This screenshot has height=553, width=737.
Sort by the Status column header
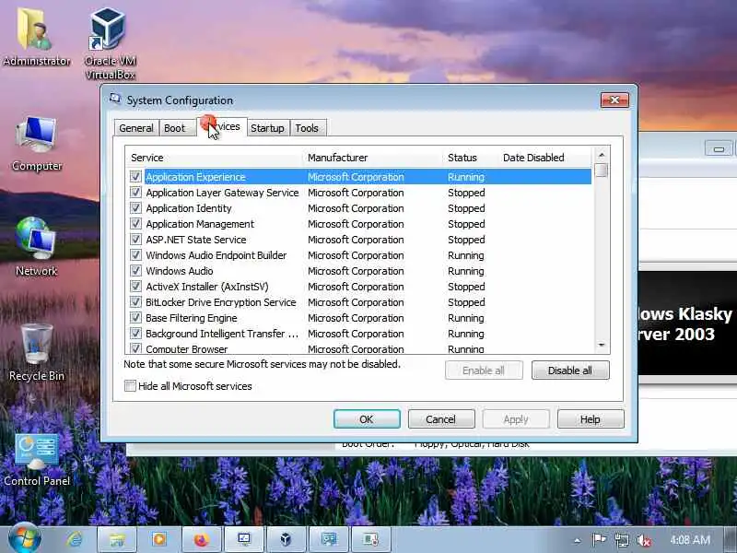tap(472, 158)
